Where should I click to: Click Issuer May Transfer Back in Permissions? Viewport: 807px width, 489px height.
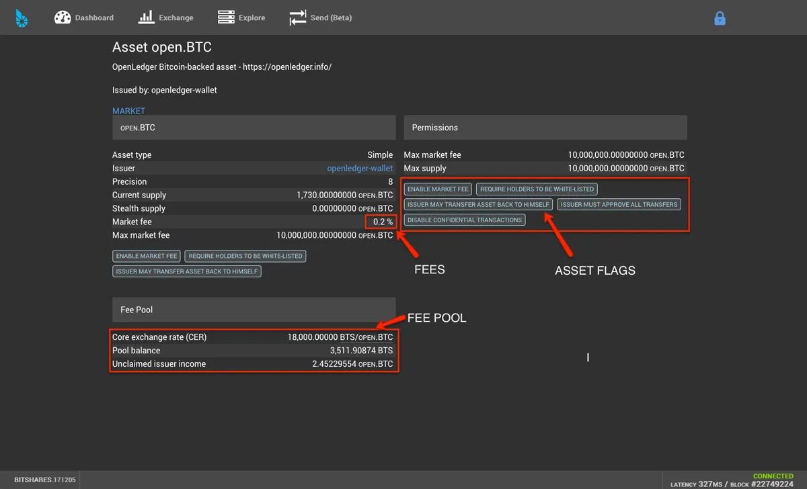(478, 204)
